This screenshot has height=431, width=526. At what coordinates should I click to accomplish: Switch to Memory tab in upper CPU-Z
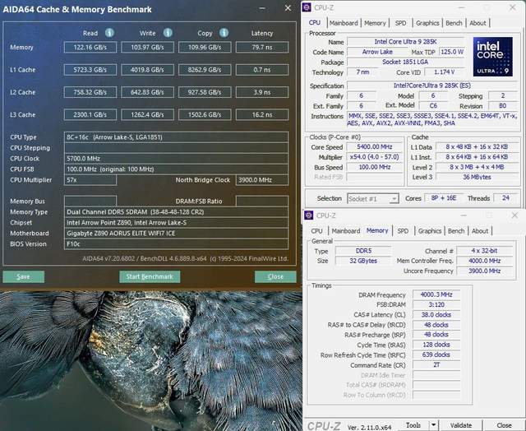click(375, 23)
